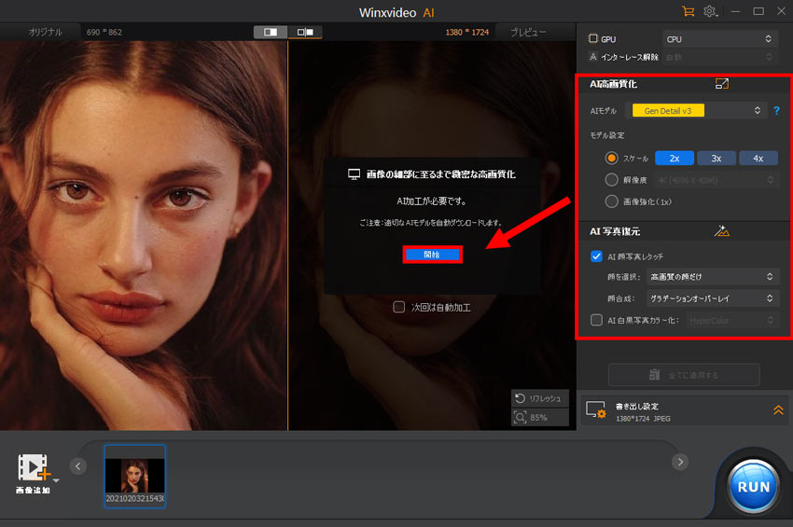Click the shopping cart icon
The height and width of the screenshot is (527, 793).
(689, 11)
